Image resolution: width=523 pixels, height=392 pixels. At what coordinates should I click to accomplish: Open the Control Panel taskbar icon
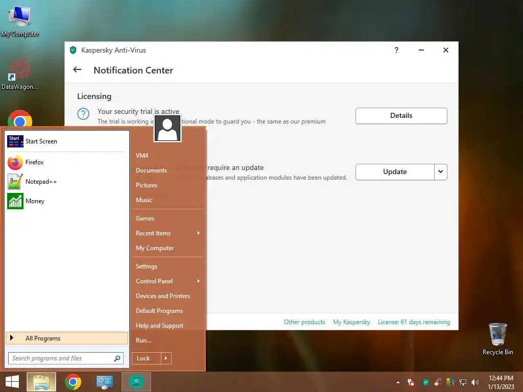[x=104, y=382]
